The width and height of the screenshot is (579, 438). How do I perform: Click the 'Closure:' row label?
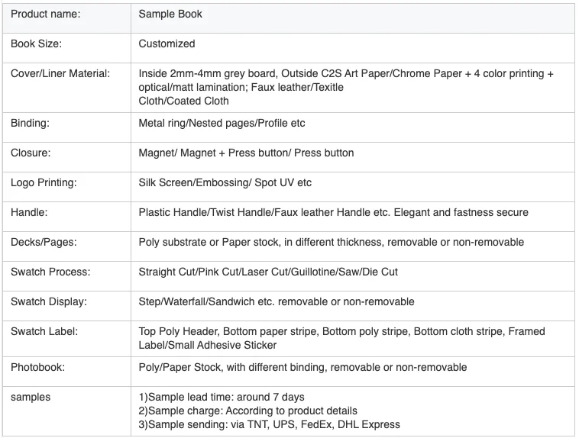click(x=31, y=153)
